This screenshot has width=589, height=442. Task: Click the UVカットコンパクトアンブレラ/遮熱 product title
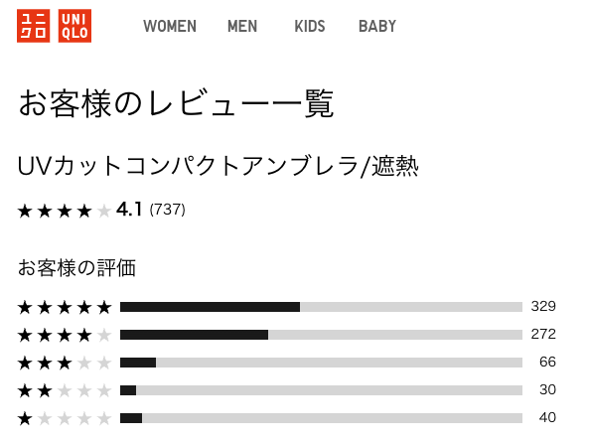218,166
